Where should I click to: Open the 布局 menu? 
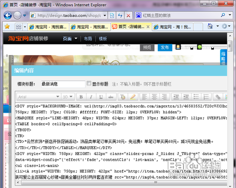click(88, 39)
